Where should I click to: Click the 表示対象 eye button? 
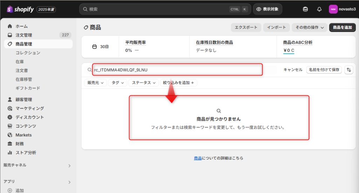[x=267, y=9]
